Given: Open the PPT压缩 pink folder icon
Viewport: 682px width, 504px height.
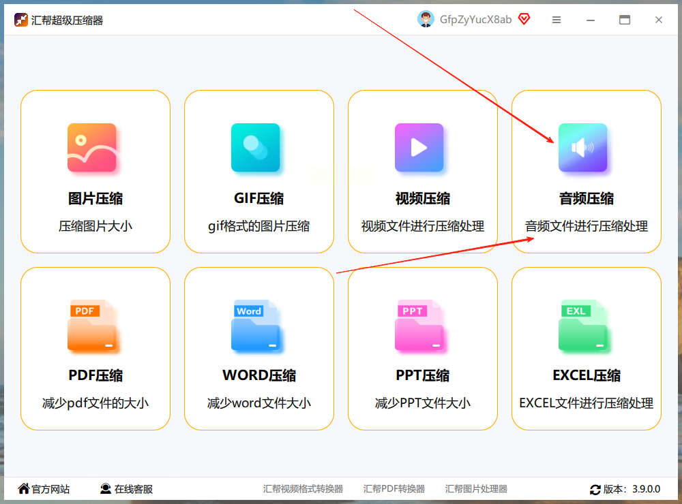Looking at the screenshot, I should (419, 325).
